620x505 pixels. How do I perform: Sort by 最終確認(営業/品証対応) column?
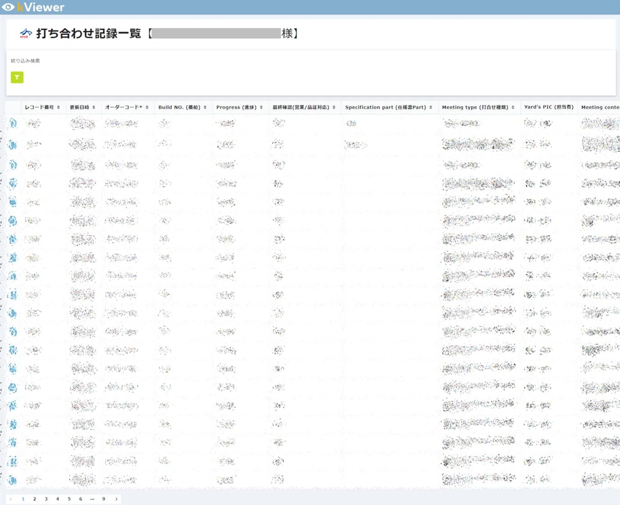pos(304,107)
